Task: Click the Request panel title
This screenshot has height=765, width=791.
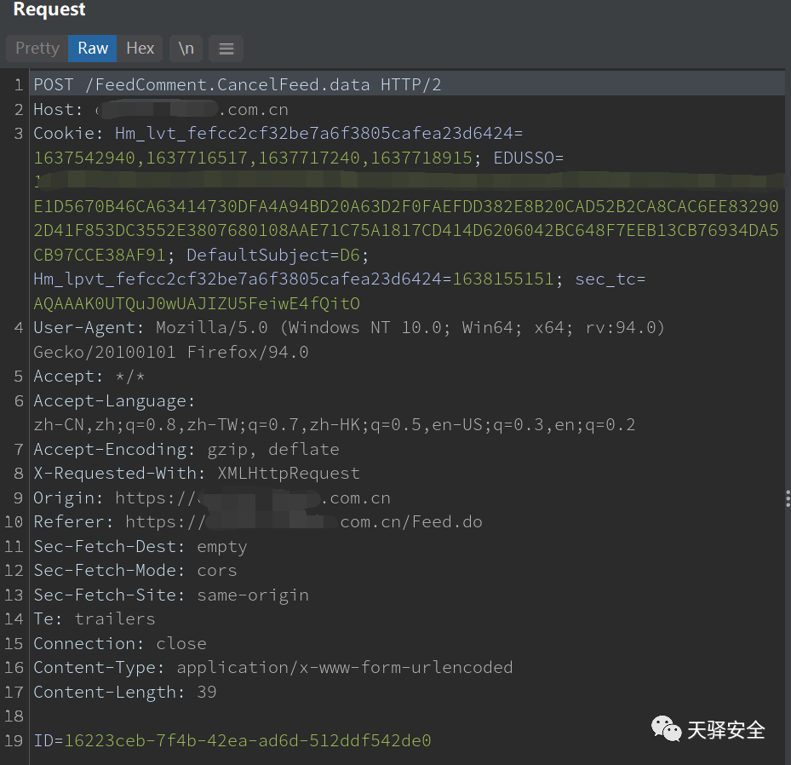Action: pos(49,10)
